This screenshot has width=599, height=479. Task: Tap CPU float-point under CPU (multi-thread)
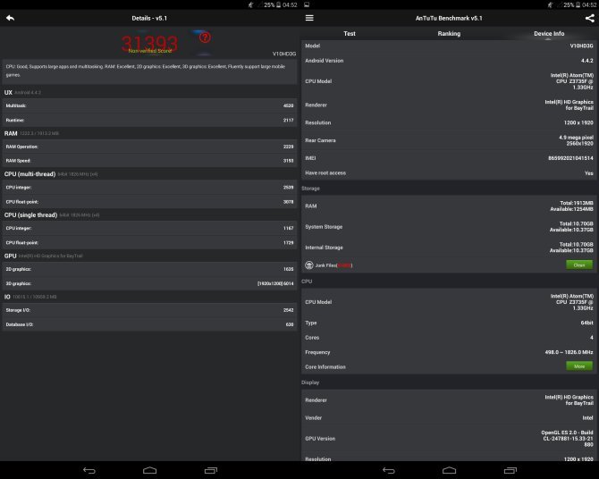(150, 201)
